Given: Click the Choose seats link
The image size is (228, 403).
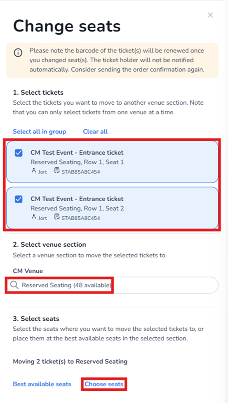Looking at the screenshot, I should [x=104, y=384].
